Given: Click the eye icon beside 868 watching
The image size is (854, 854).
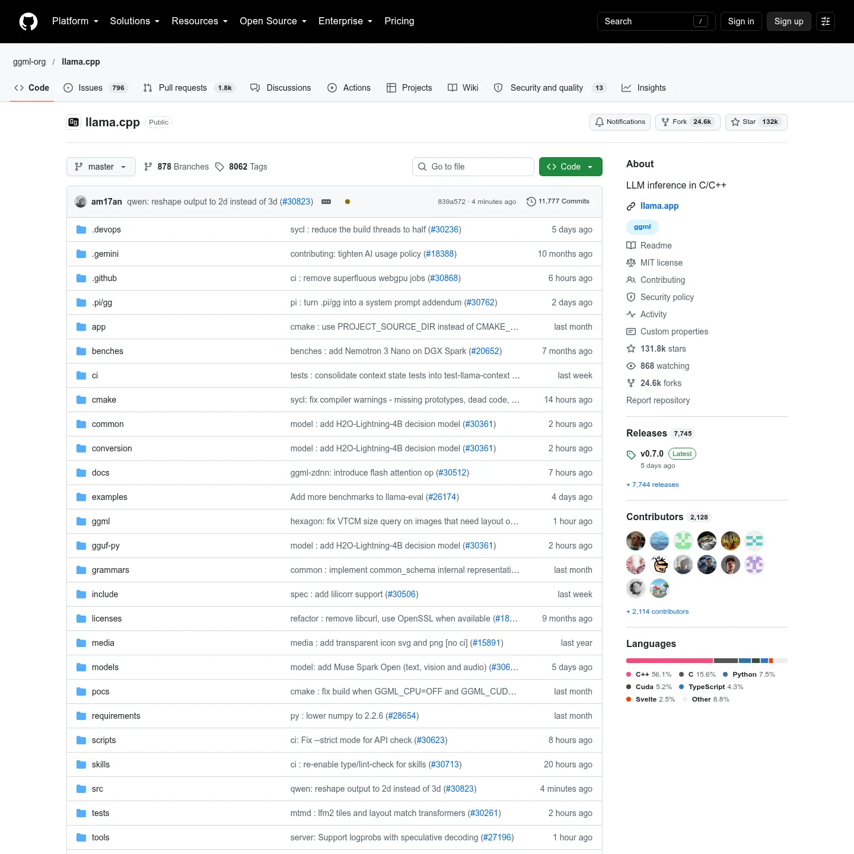Looking at the screenshot, I should click(x=631, y=366).
